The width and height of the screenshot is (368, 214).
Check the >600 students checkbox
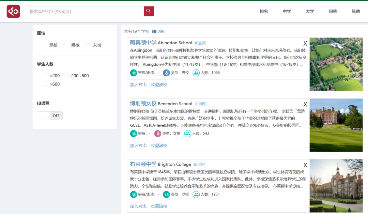click(x=45, y=83)
